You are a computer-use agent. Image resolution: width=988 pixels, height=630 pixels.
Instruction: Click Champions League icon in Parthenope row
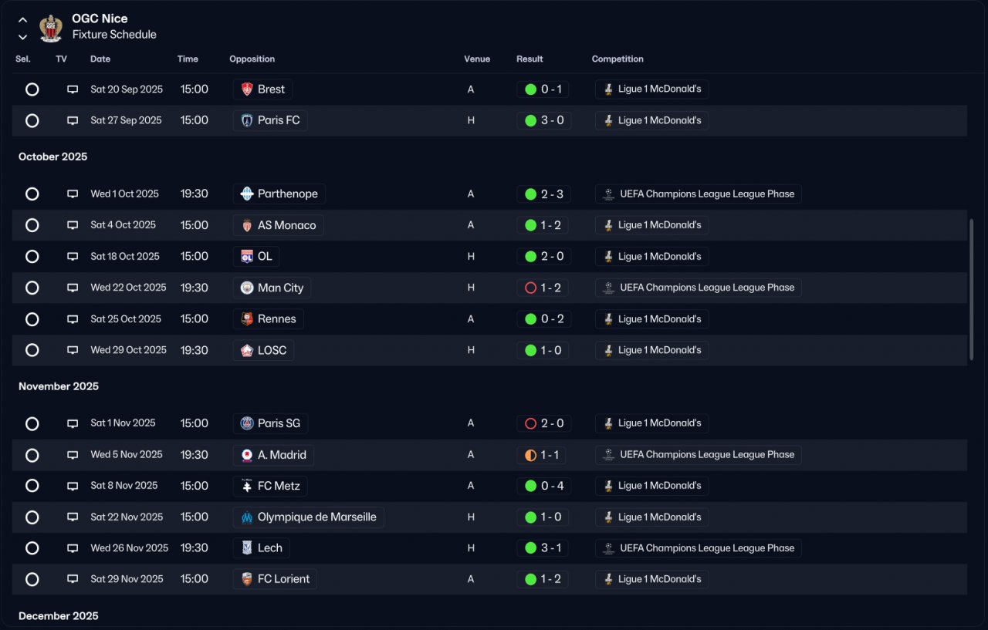(x=609, y=194)
